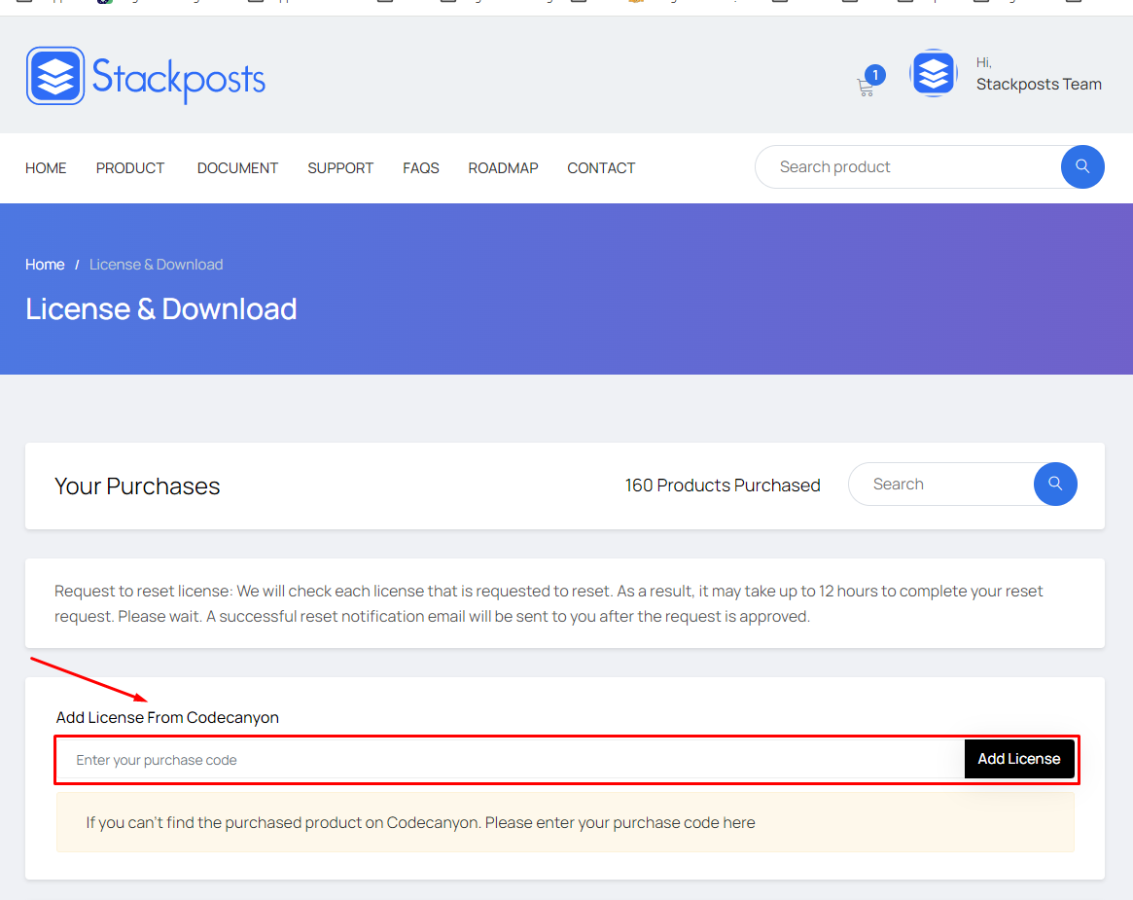Open the DOCUMENT menu item

pyautogui.click(x=237, y=168)
